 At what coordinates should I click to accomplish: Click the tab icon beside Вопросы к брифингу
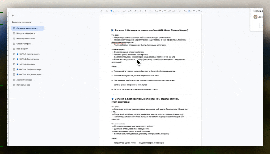coord(14,33)
